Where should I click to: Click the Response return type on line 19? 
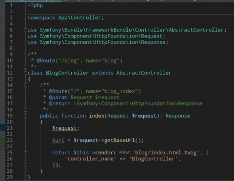click(x=178, y=116)
